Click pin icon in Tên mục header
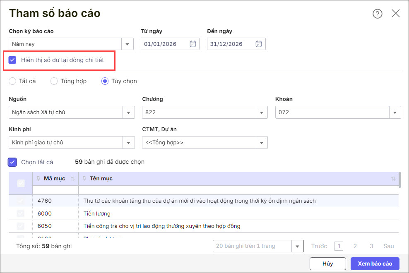This screenshot has width=409, height=273. point(84,179)
